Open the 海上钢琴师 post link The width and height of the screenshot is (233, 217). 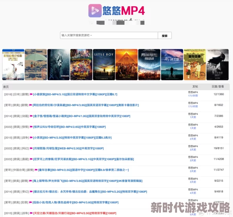pos(87,181)
